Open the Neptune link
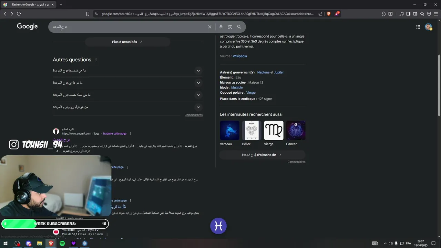The height and width of the screenshot is (248, 441). click(263, 72)
